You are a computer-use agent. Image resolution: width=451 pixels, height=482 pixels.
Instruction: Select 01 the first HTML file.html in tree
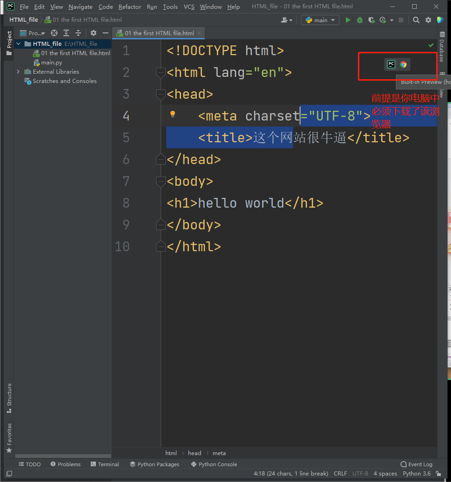[71, 53]
